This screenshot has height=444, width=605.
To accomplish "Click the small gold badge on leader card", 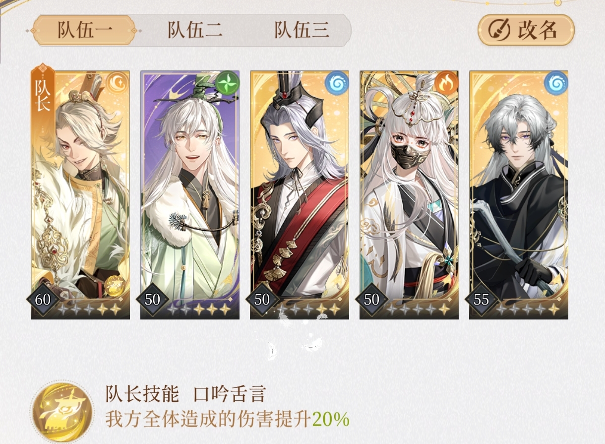I will pos(115,285).
